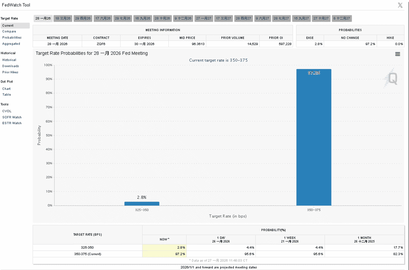Open the Dot Plot Table
409x270 pixels.
pyautogui.click(x=6, y=94)
